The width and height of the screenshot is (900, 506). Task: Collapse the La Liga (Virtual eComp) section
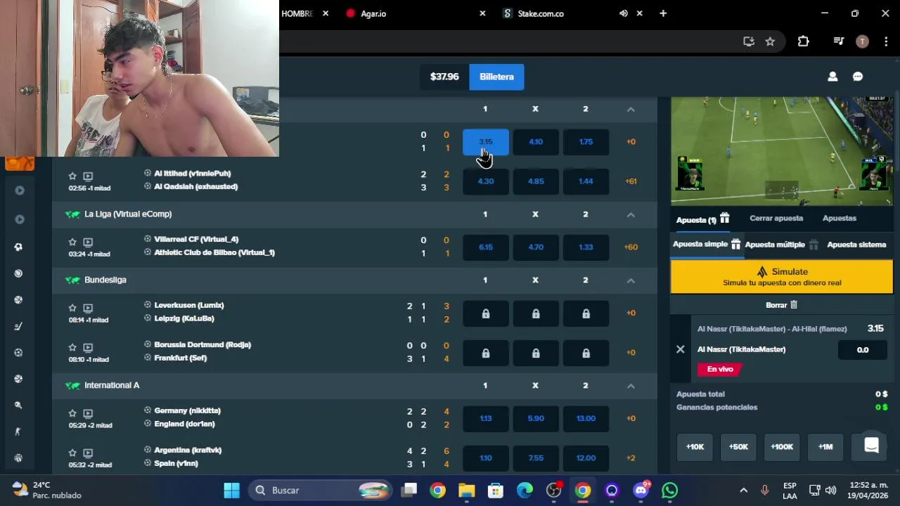click(x=631, y=214)
